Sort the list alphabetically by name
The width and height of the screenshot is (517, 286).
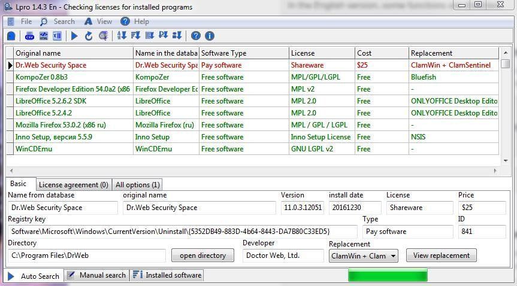[122, 35]
